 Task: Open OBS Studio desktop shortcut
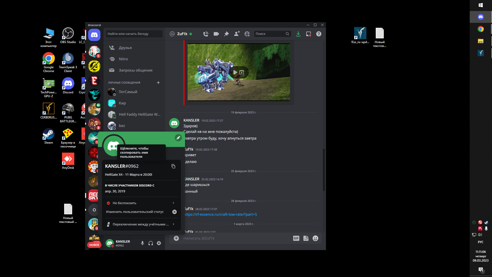(x=68, y=36)
